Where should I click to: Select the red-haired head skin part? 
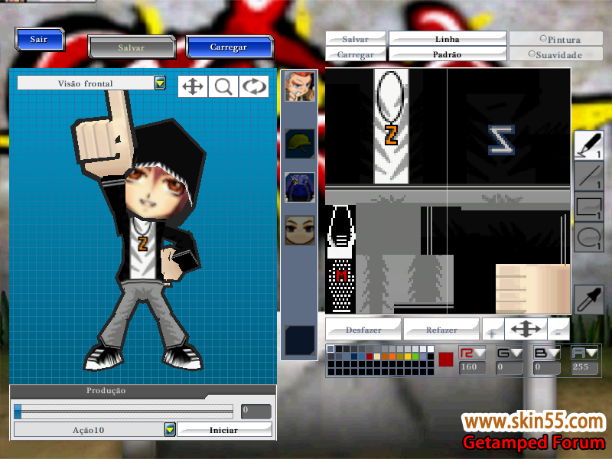(x=300, y=86)
